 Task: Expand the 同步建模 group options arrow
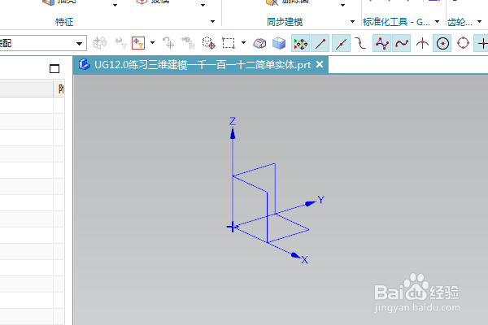click(x=352, y=21)
